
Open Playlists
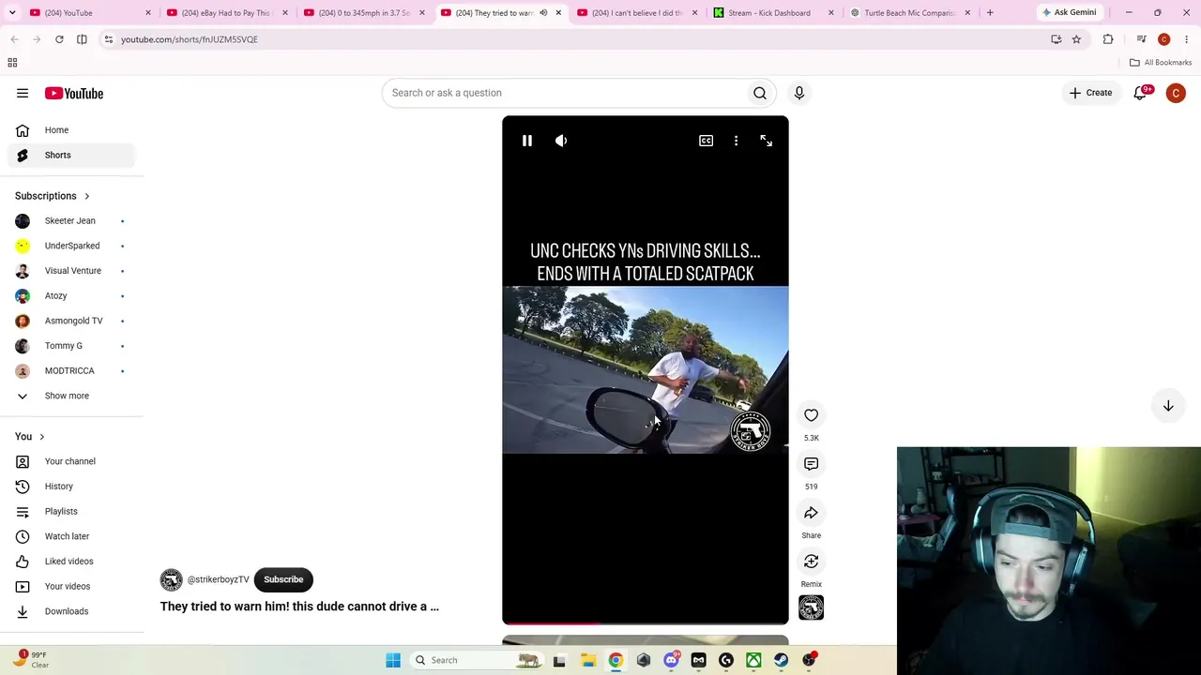[71, 512]
